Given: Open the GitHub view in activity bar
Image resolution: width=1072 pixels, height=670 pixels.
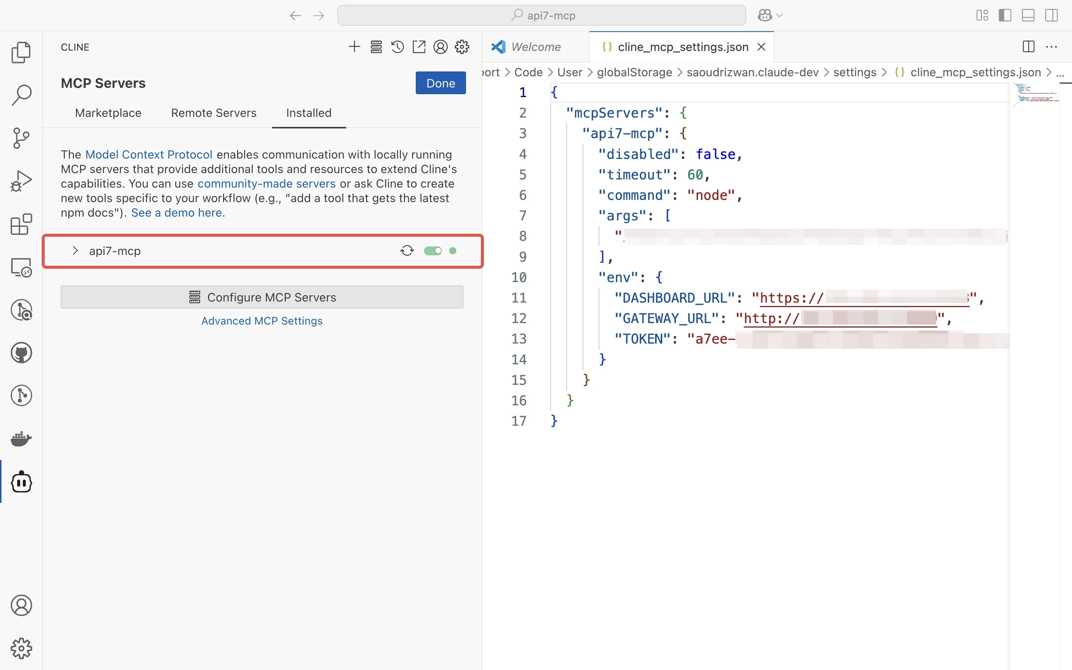Looking at the screenshot, I should pos(21,353).
